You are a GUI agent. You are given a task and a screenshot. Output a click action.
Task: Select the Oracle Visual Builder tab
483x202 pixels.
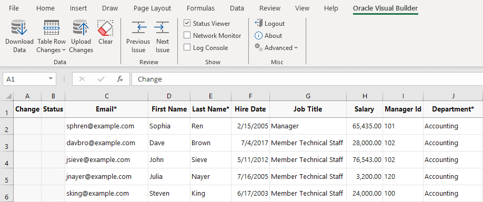tap(385, 8)
